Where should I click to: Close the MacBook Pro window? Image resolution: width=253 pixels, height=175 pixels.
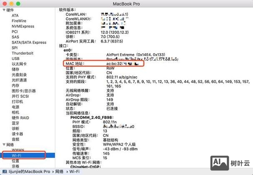[x=5, y=4]
